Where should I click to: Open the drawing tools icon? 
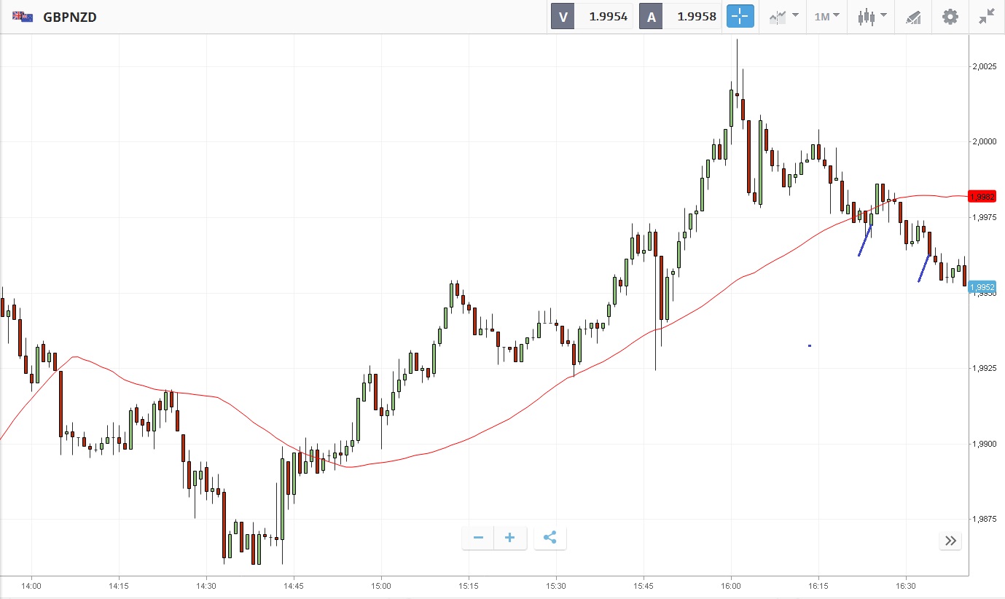913,17
